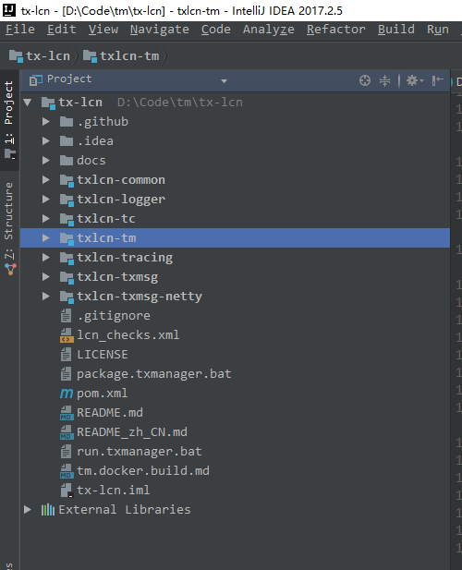
Task: Select lcn_checks.xml file in tree
Action: point(128,334)
